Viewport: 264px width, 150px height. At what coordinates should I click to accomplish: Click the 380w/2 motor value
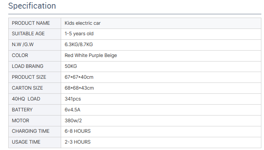(73, 120)
